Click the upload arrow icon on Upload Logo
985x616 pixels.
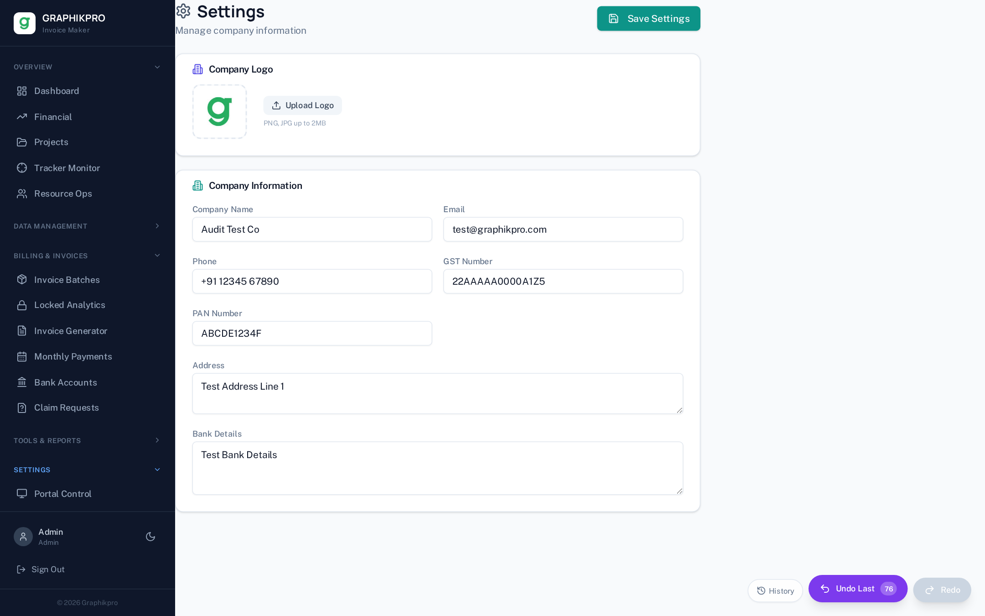point(276,105)
